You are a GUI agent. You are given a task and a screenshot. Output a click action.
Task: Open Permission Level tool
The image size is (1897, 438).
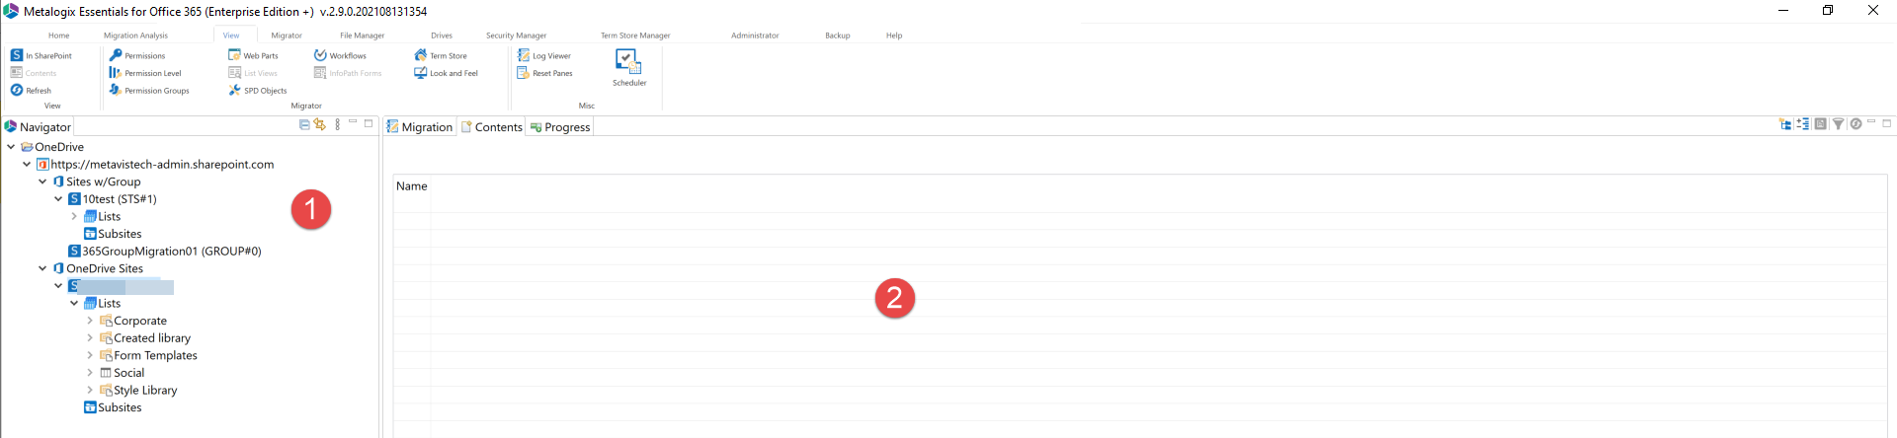[145, 73]
